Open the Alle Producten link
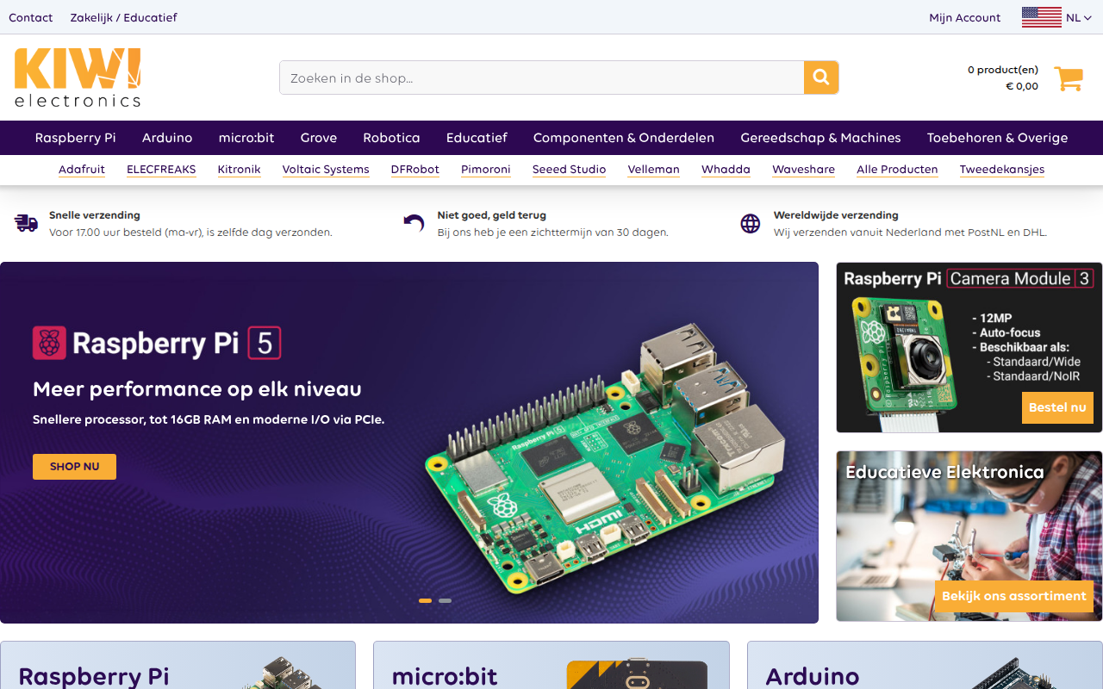Image resolution: width=1103 pixels, height=689 pixels. coord(897,170)
